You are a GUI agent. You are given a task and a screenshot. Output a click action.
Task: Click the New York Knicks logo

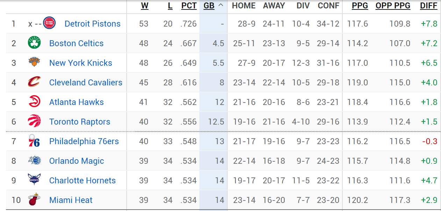pyautogui.click(x=34, y=63)
